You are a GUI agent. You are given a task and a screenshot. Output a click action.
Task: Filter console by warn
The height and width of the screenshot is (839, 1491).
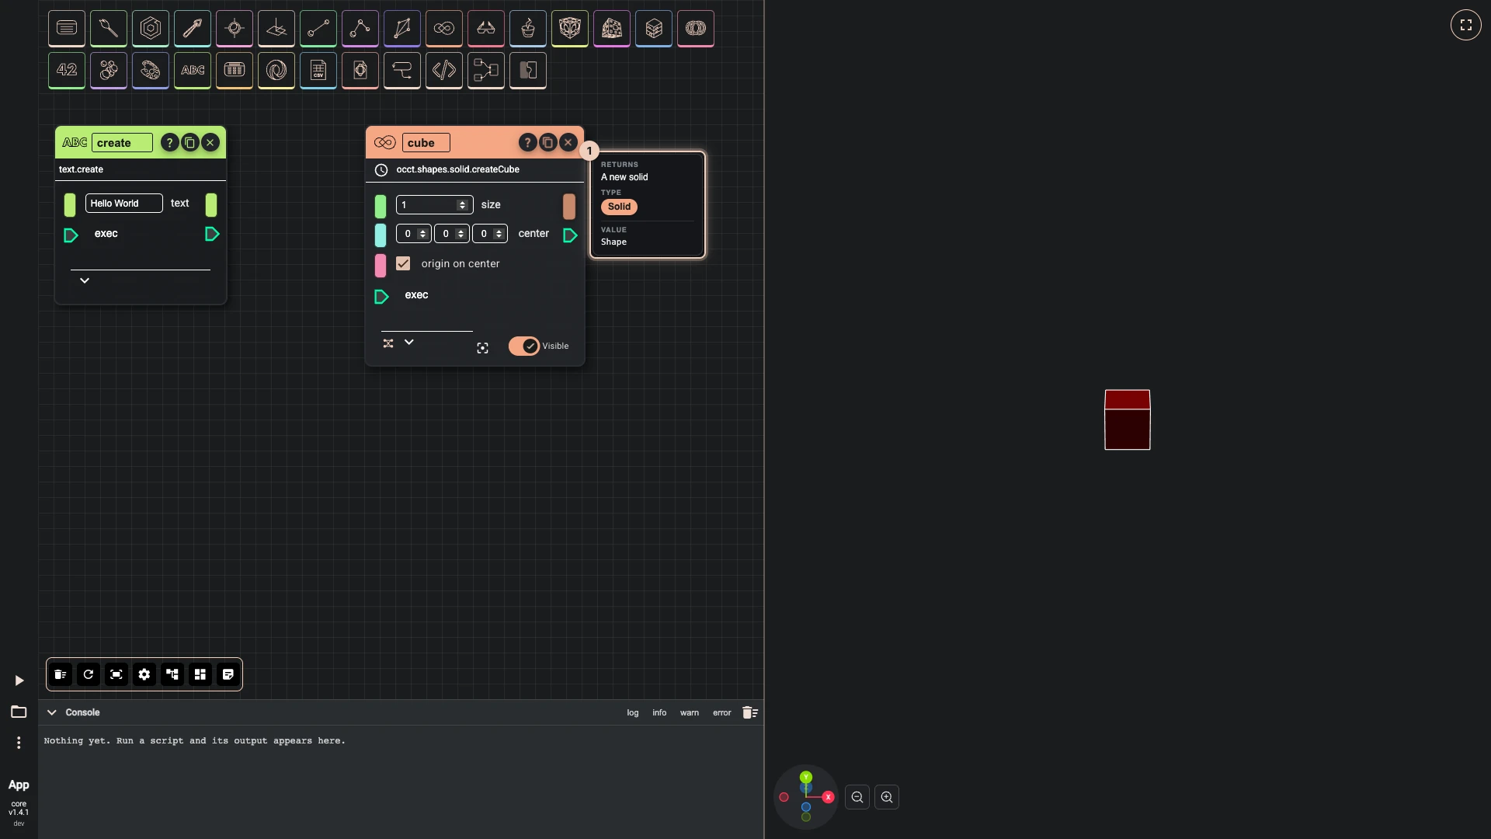click(690, 712)
